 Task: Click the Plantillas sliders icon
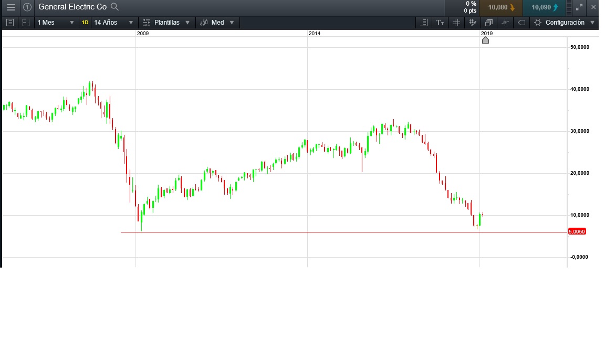coord(146,23)
